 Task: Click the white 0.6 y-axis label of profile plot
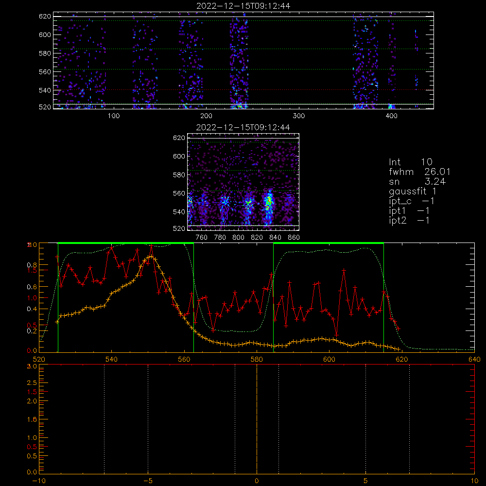tap(33, 287)
